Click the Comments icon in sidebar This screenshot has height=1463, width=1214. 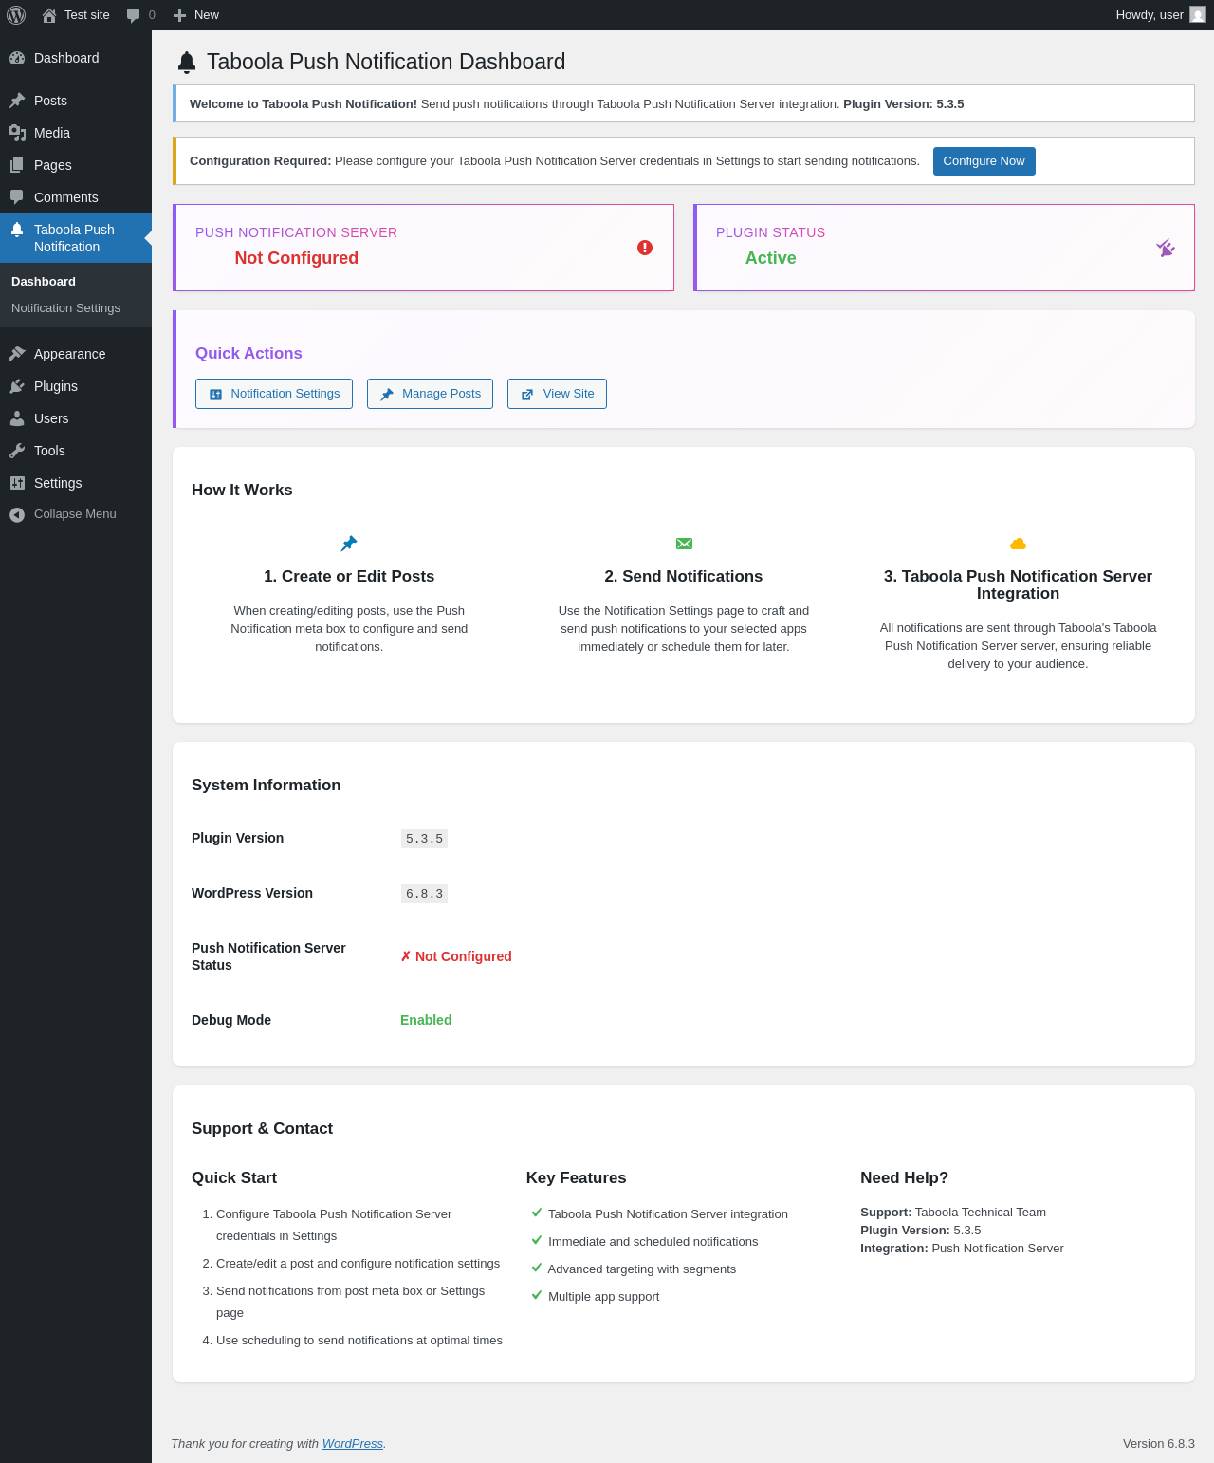point(17,197)
